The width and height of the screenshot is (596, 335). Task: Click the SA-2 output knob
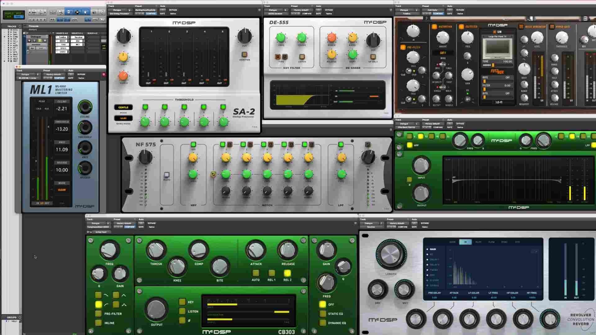tap(245, 36)
